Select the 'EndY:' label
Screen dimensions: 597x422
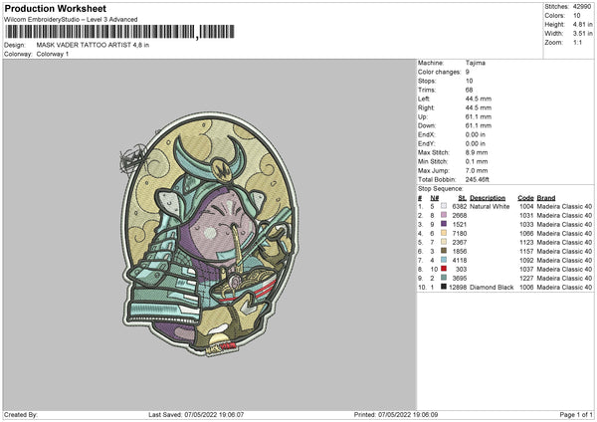[x=427, y=143]
